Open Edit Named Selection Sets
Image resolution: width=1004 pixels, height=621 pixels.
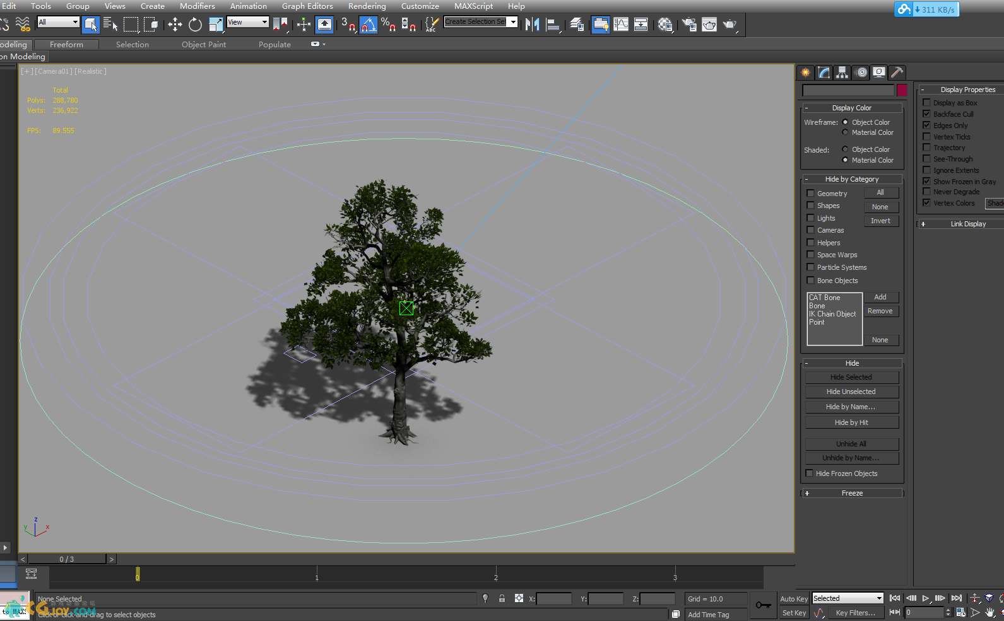pyautogui.click(x=432, y=25)
